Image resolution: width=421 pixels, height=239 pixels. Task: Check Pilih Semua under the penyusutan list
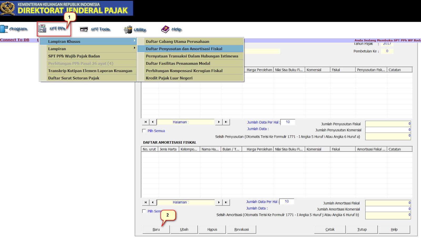144,131
